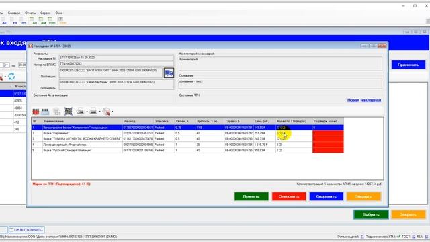Click red confirmed-quantity cell for Ягермайстер row
Viewport: 430px width, 242px height.
point(328,145)
